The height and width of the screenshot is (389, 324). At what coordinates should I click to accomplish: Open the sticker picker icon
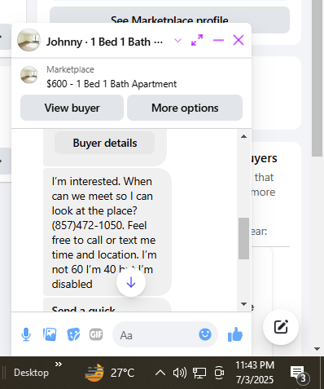(x=73, y=334)
